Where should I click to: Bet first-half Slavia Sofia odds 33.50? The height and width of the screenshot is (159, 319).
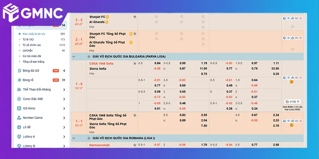275,68
